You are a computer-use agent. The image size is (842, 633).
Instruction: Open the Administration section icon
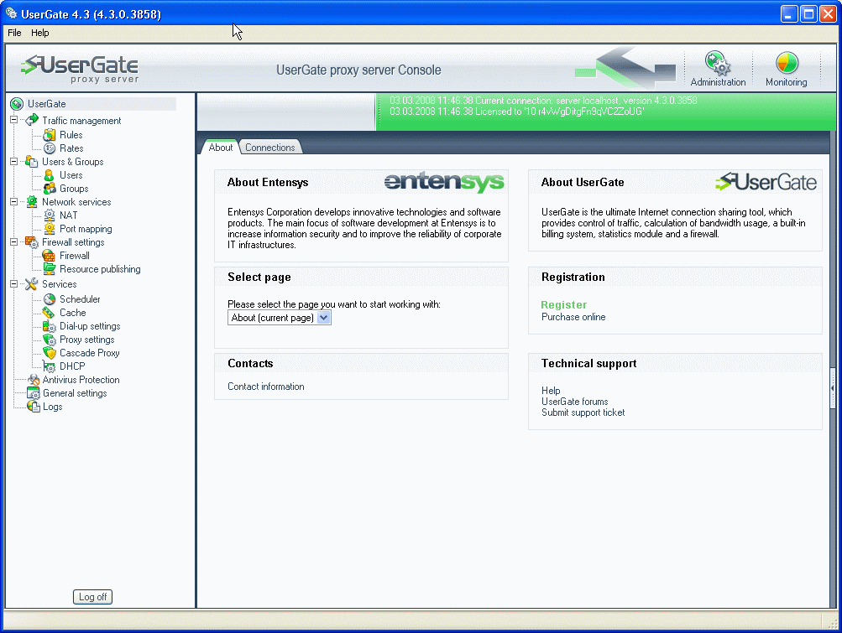pyautogui.click(x=718, y=64)
